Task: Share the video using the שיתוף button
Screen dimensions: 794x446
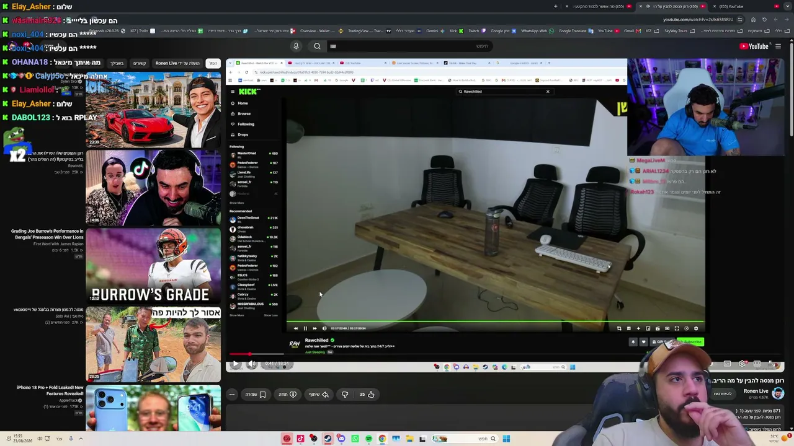Action: click(319, 395)
